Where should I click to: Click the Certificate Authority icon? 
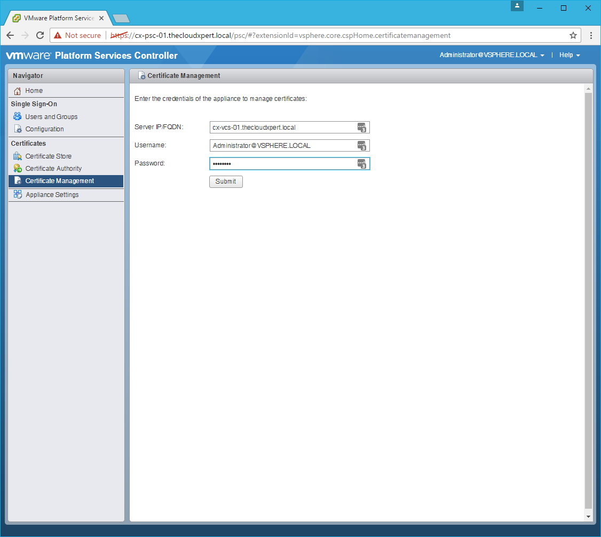(18, 169)
